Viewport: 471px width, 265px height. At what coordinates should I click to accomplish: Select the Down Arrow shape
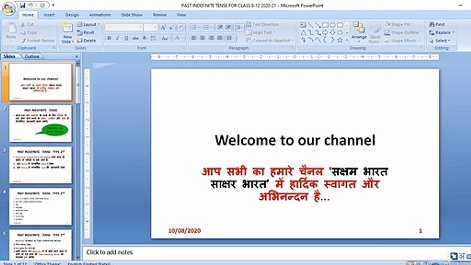tap(332, 32)
